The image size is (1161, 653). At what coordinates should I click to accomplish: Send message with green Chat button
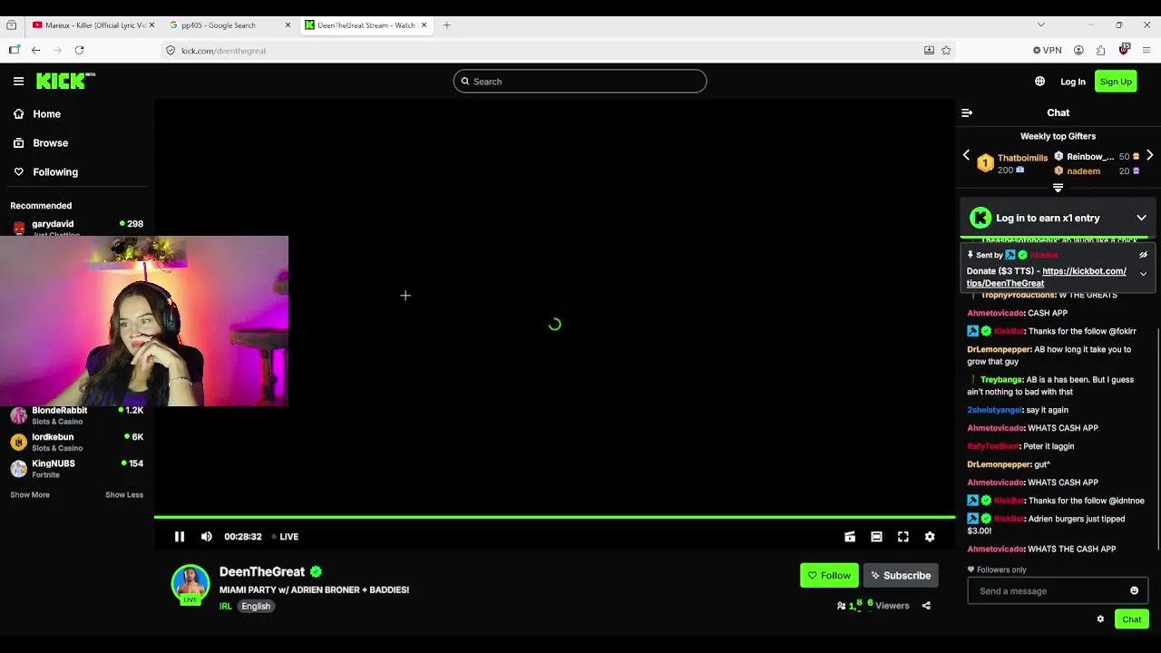pos(1132,619)
